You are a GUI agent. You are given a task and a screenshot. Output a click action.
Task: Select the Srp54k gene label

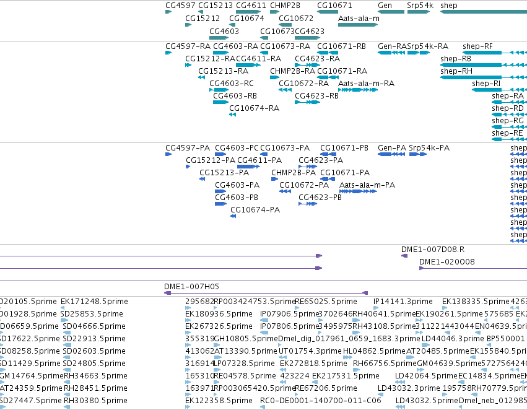coord(420,6)
